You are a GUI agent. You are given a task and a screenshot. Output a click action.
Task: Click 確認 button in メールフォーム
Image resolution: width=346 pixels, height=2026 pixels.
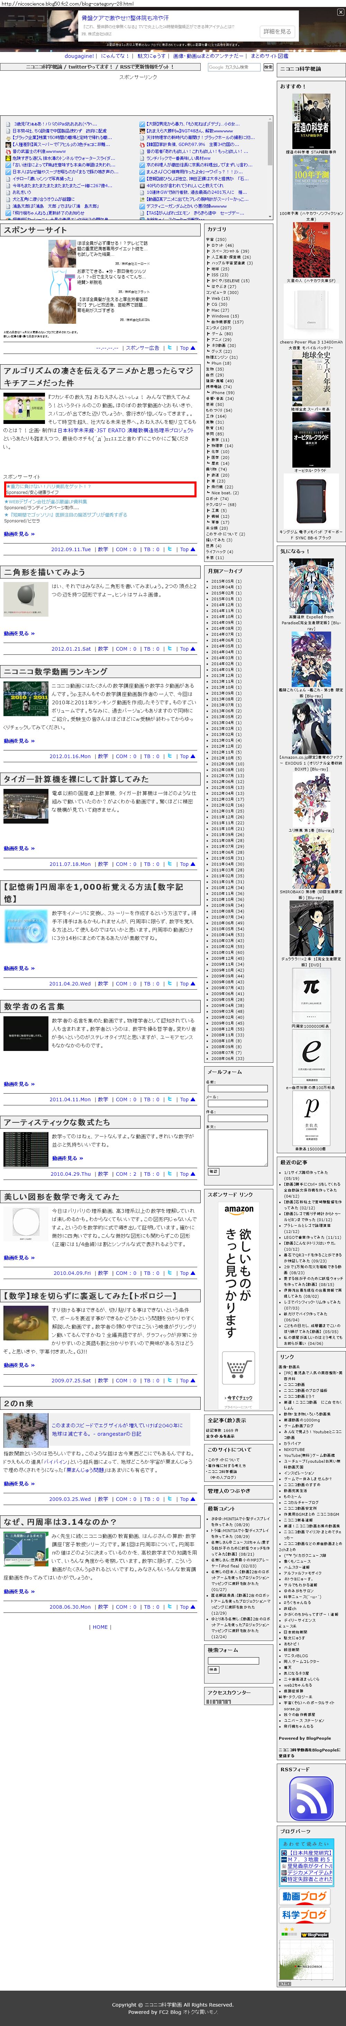(213, 1171)
